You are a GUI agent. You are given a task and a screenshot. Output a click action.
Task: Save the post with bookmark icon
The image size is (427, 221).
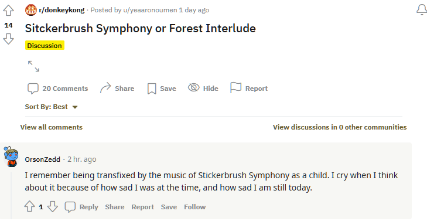[x=162, y=89]
